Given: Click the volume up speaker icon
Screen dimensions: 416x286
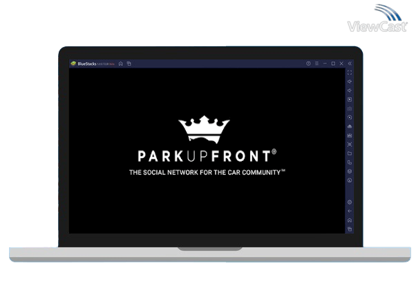Looking at the screenshot, I should 350,82.
